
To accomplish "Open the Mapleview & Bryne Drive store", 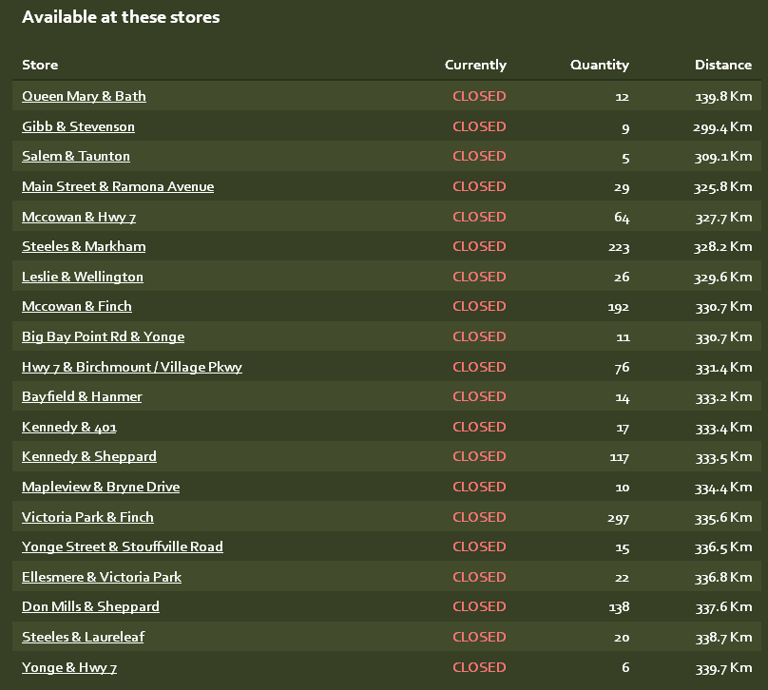I will pyautogui.click(x=101, y=487).
